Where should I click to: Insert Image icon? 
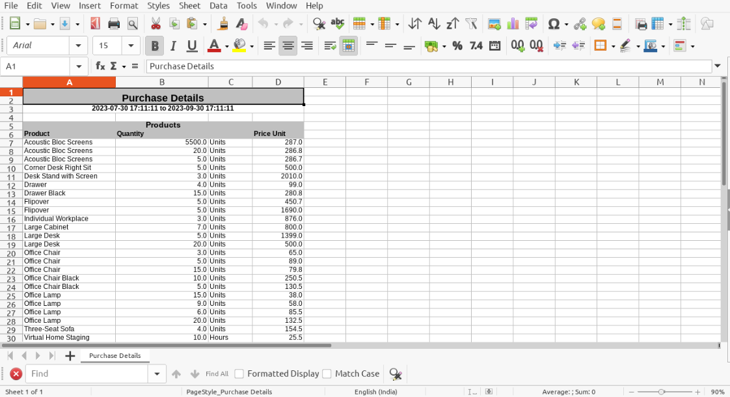(494, 23)
